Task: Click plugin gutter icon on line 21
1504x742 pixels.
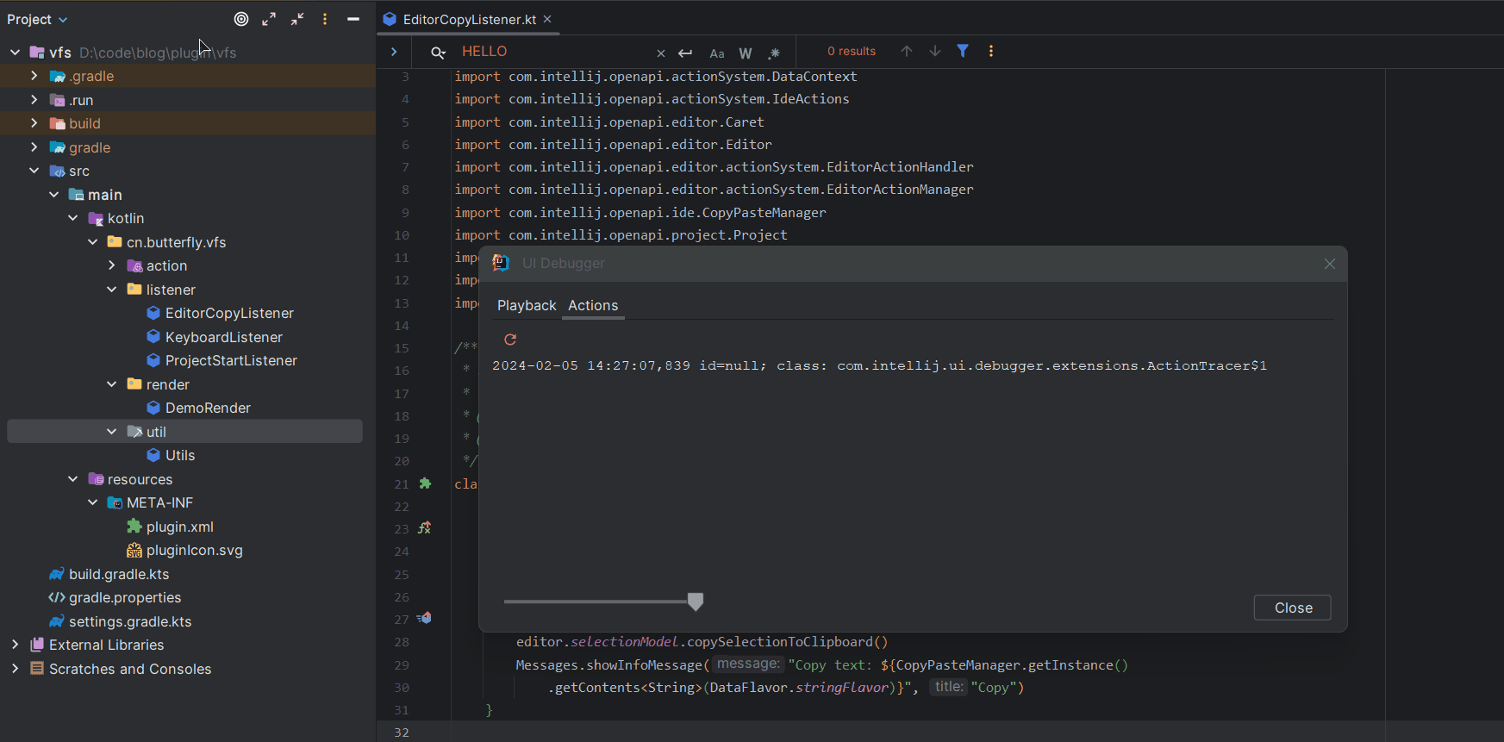Action: pos(425,483)
